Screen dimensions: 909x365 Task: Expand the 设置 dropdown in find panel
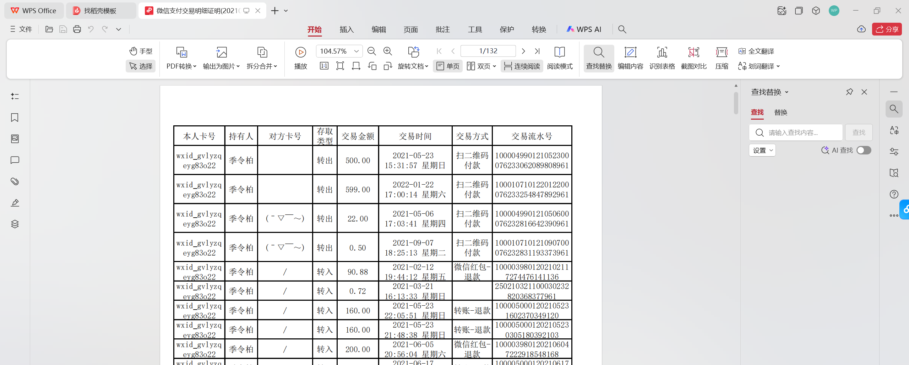tap(762, 150)
